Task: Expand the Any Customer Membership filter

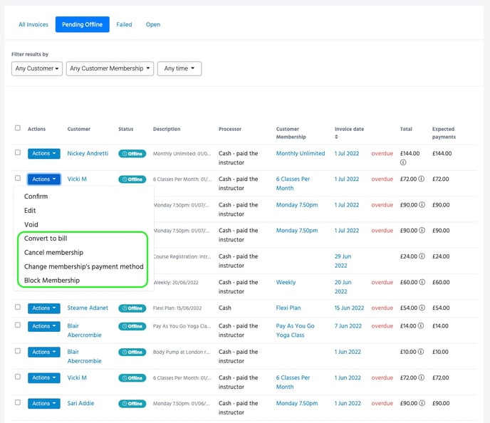Action: pyautogui.click(x=110, y=69)
